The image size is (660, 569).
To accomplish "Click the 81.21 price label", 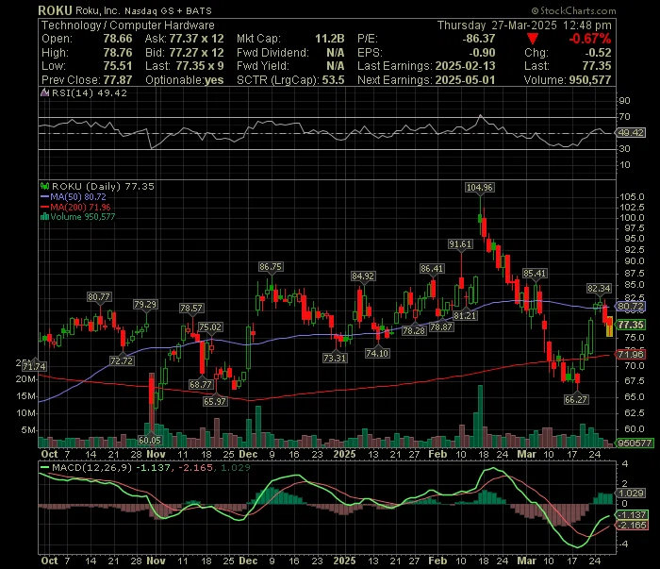I will point(465,316).
